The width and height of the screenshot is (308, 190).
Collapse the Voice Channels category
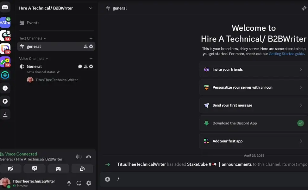[34, 59]
